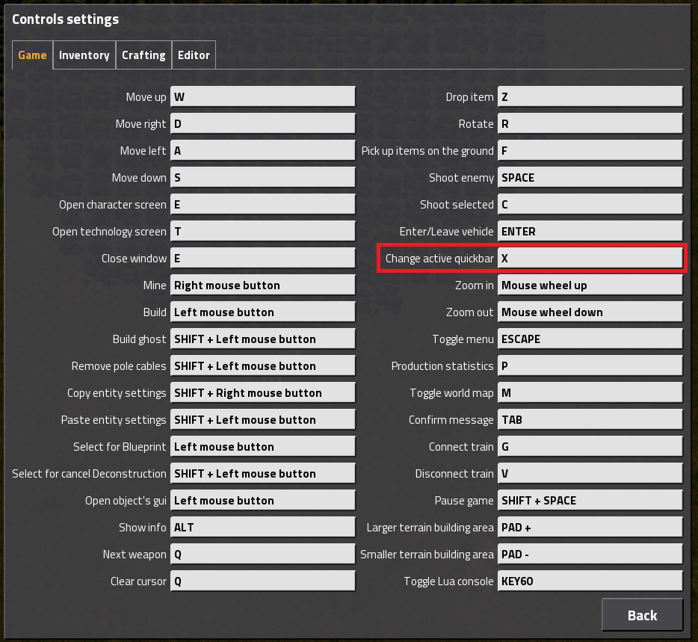The image size is (698, 642).
Task: Edit the Production statistics key
Action: (590, 366)
